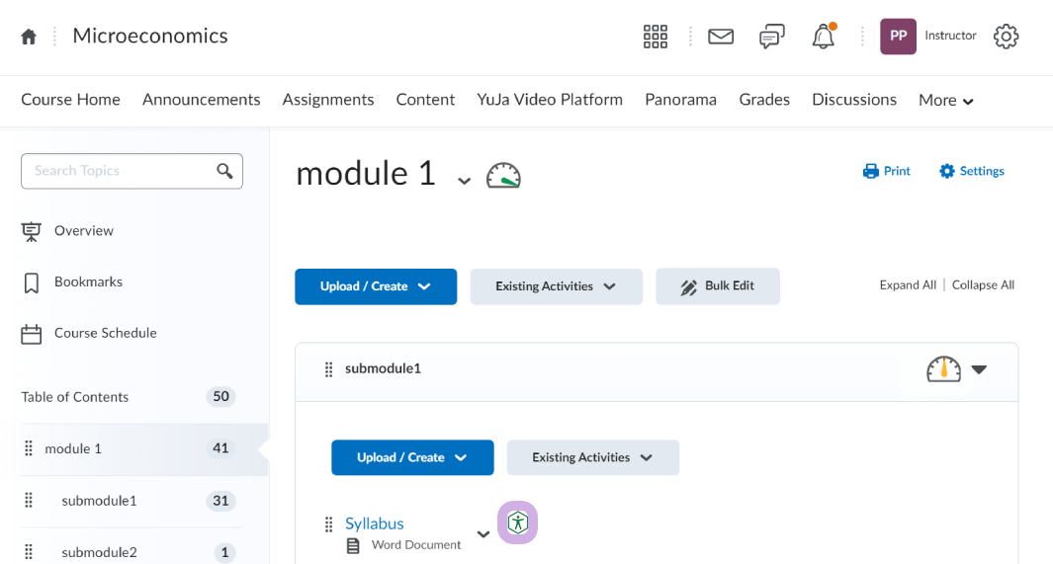The height and width of the screenshot is (564, 1053).
Task: Open the More navigation menu
Action: coord(945,100)
